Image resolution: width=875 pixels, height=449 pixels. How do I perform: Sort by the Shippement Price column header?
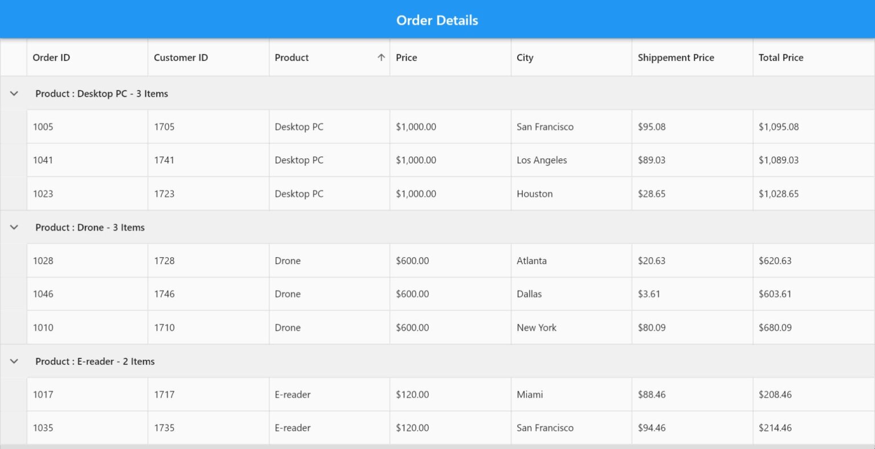tap(676, 57)
